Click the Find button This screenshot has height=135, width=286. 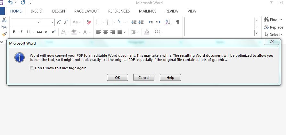click(271, 20)
